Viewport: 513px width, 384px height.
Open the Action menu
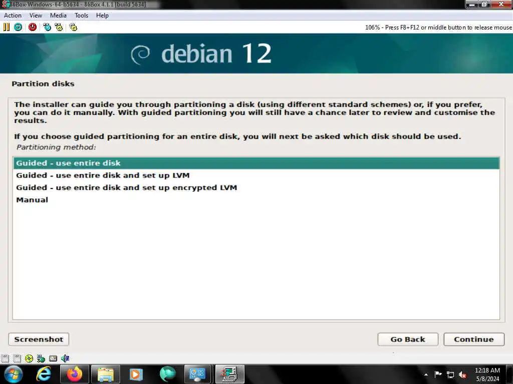click(13, 15)
